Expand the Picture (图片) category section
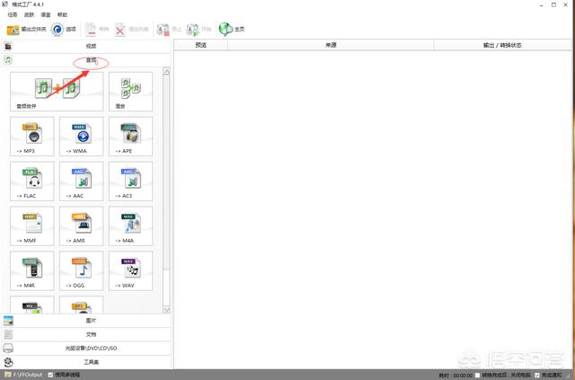 pyautogui.click(x=90, y=320)
